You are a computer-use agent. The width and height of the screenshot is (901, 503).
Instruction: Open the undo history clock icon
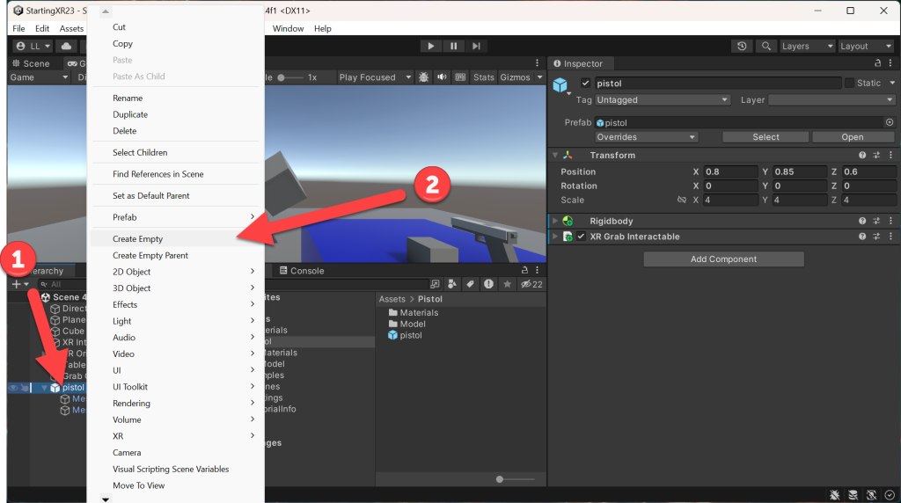742,46
